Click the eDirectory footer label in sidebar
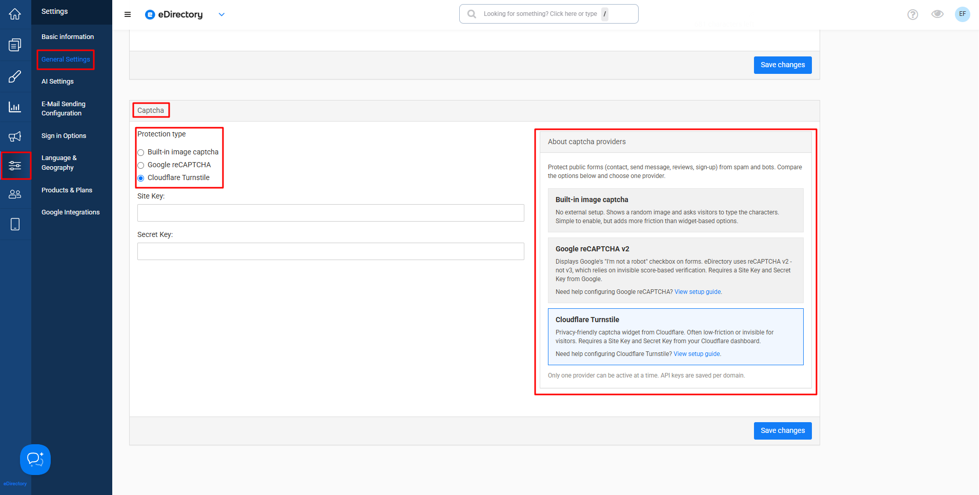 click(x=15, y=484)
